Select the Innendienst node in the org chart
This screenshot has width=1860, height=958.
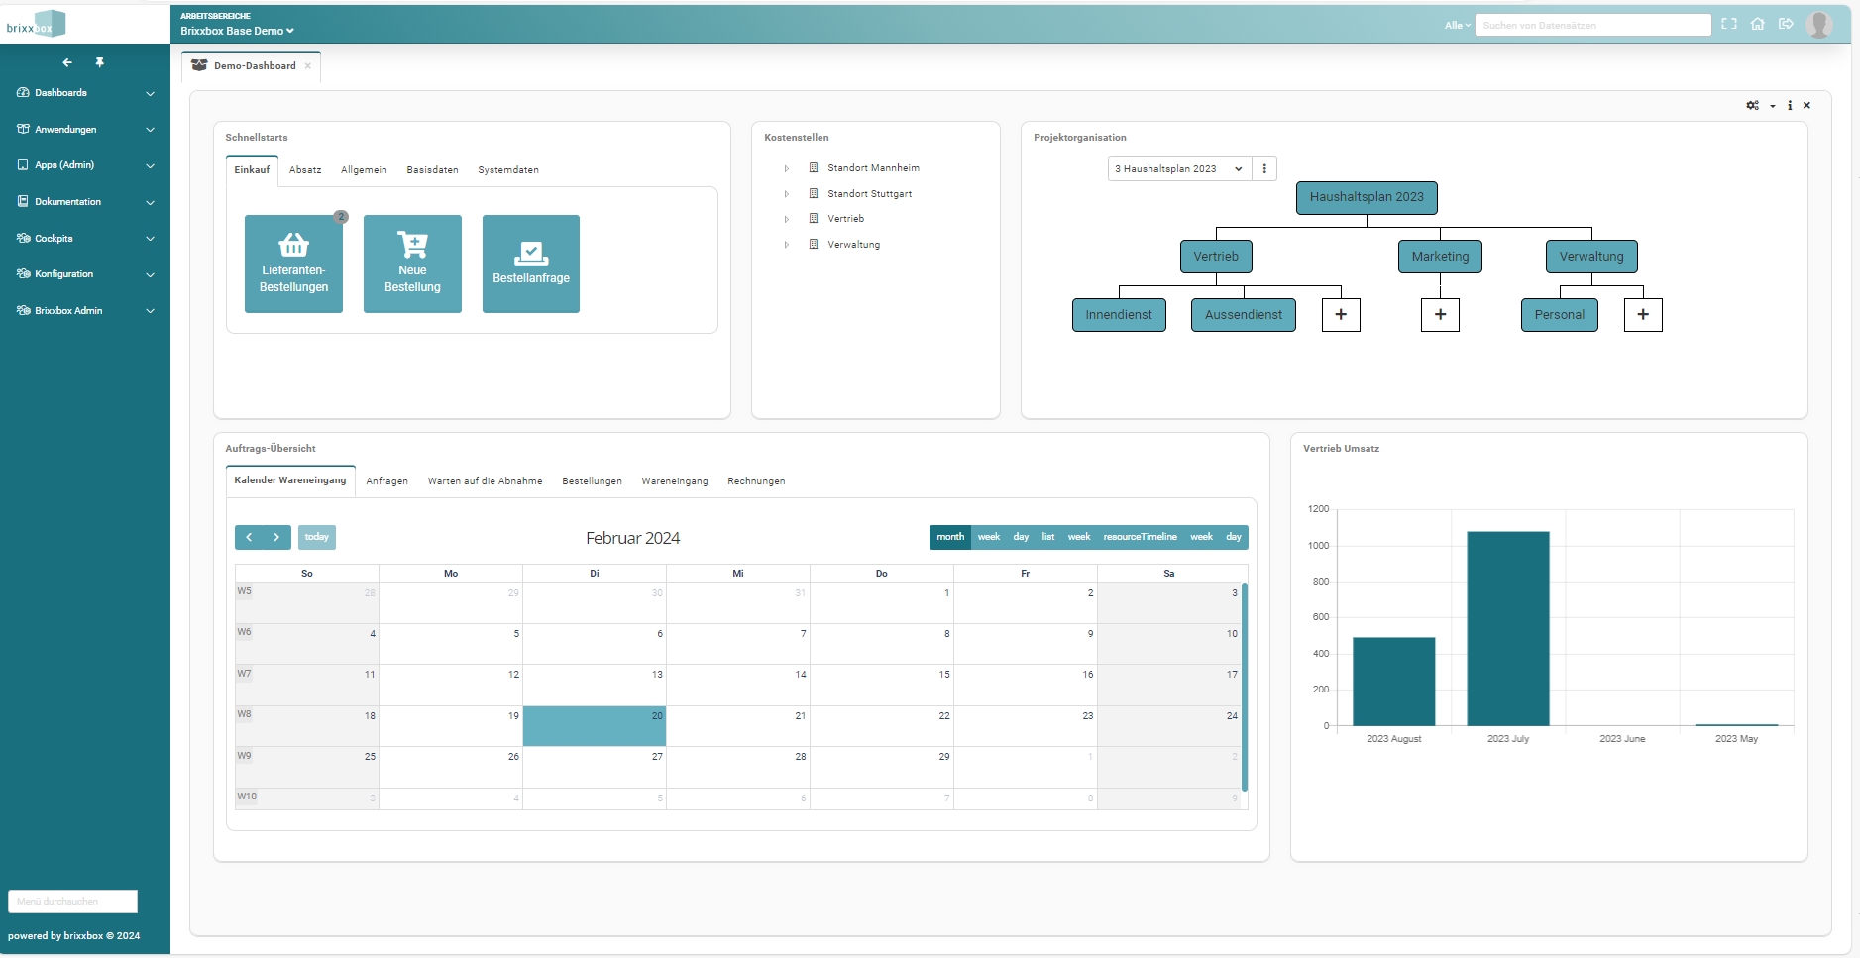[1119, 315]
